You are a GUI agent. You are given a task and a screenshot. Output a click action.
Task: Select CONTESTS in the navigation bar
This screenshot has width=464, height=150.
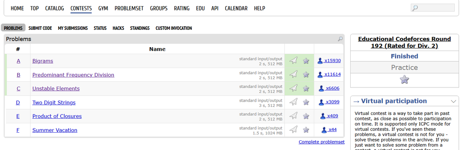point(81,8)
